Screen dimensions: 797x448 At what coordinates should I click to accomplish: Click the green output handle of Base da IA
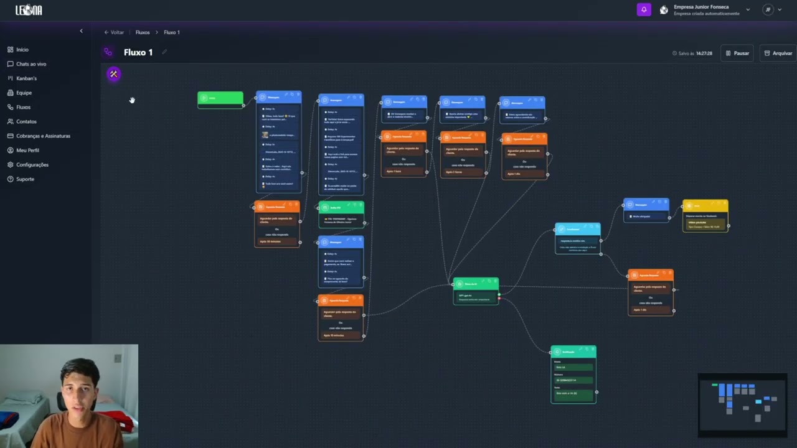(499, 294)
